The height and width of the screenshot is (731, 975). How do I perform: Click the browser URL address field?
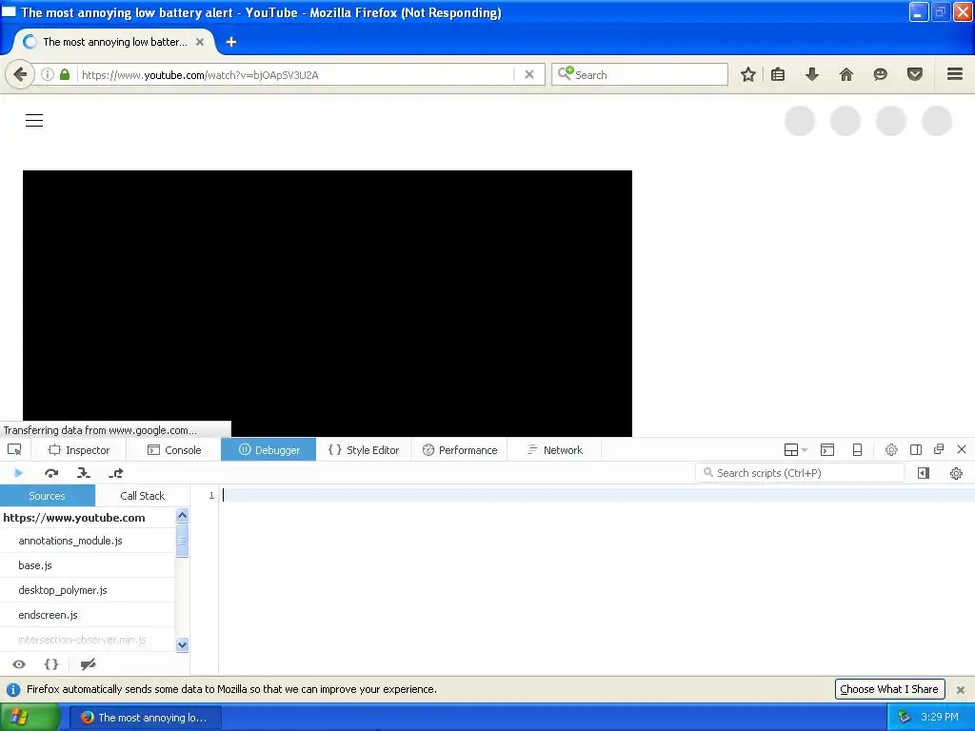click(x=297, y=75)
